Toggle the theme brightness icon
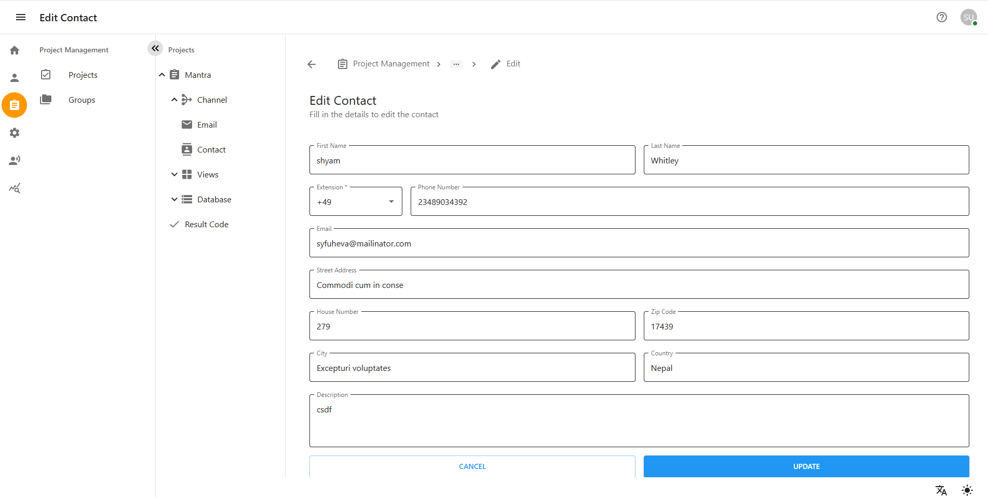The image size is (988, 497). pyautogui.click(x=967, y=490)
